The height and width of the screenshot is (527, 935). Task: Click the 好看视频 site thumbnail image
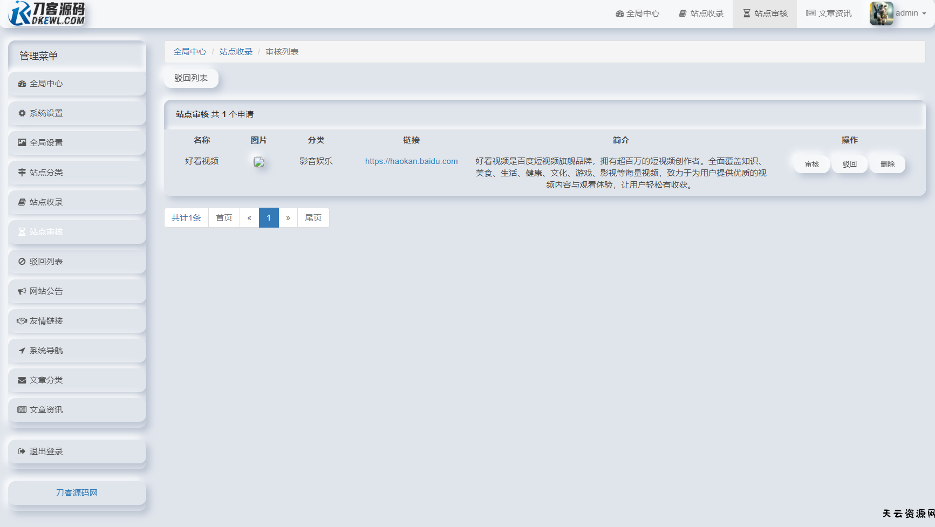pos(259,162)
